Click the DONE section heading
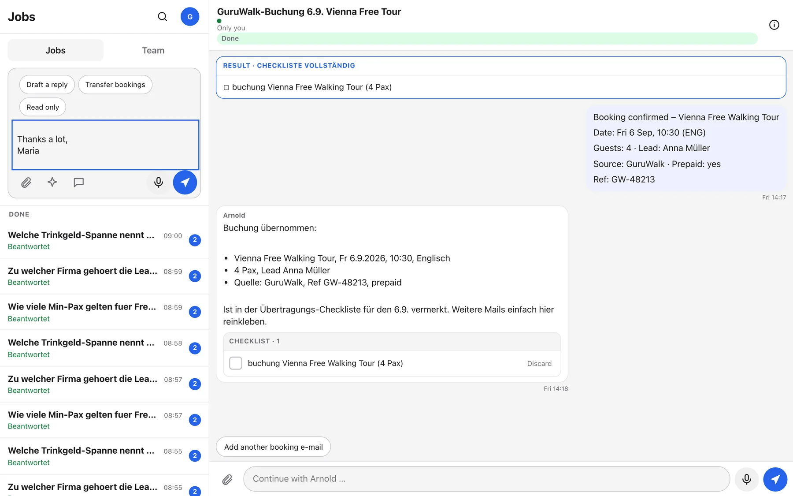793x496 pixels. pos(19,214)
